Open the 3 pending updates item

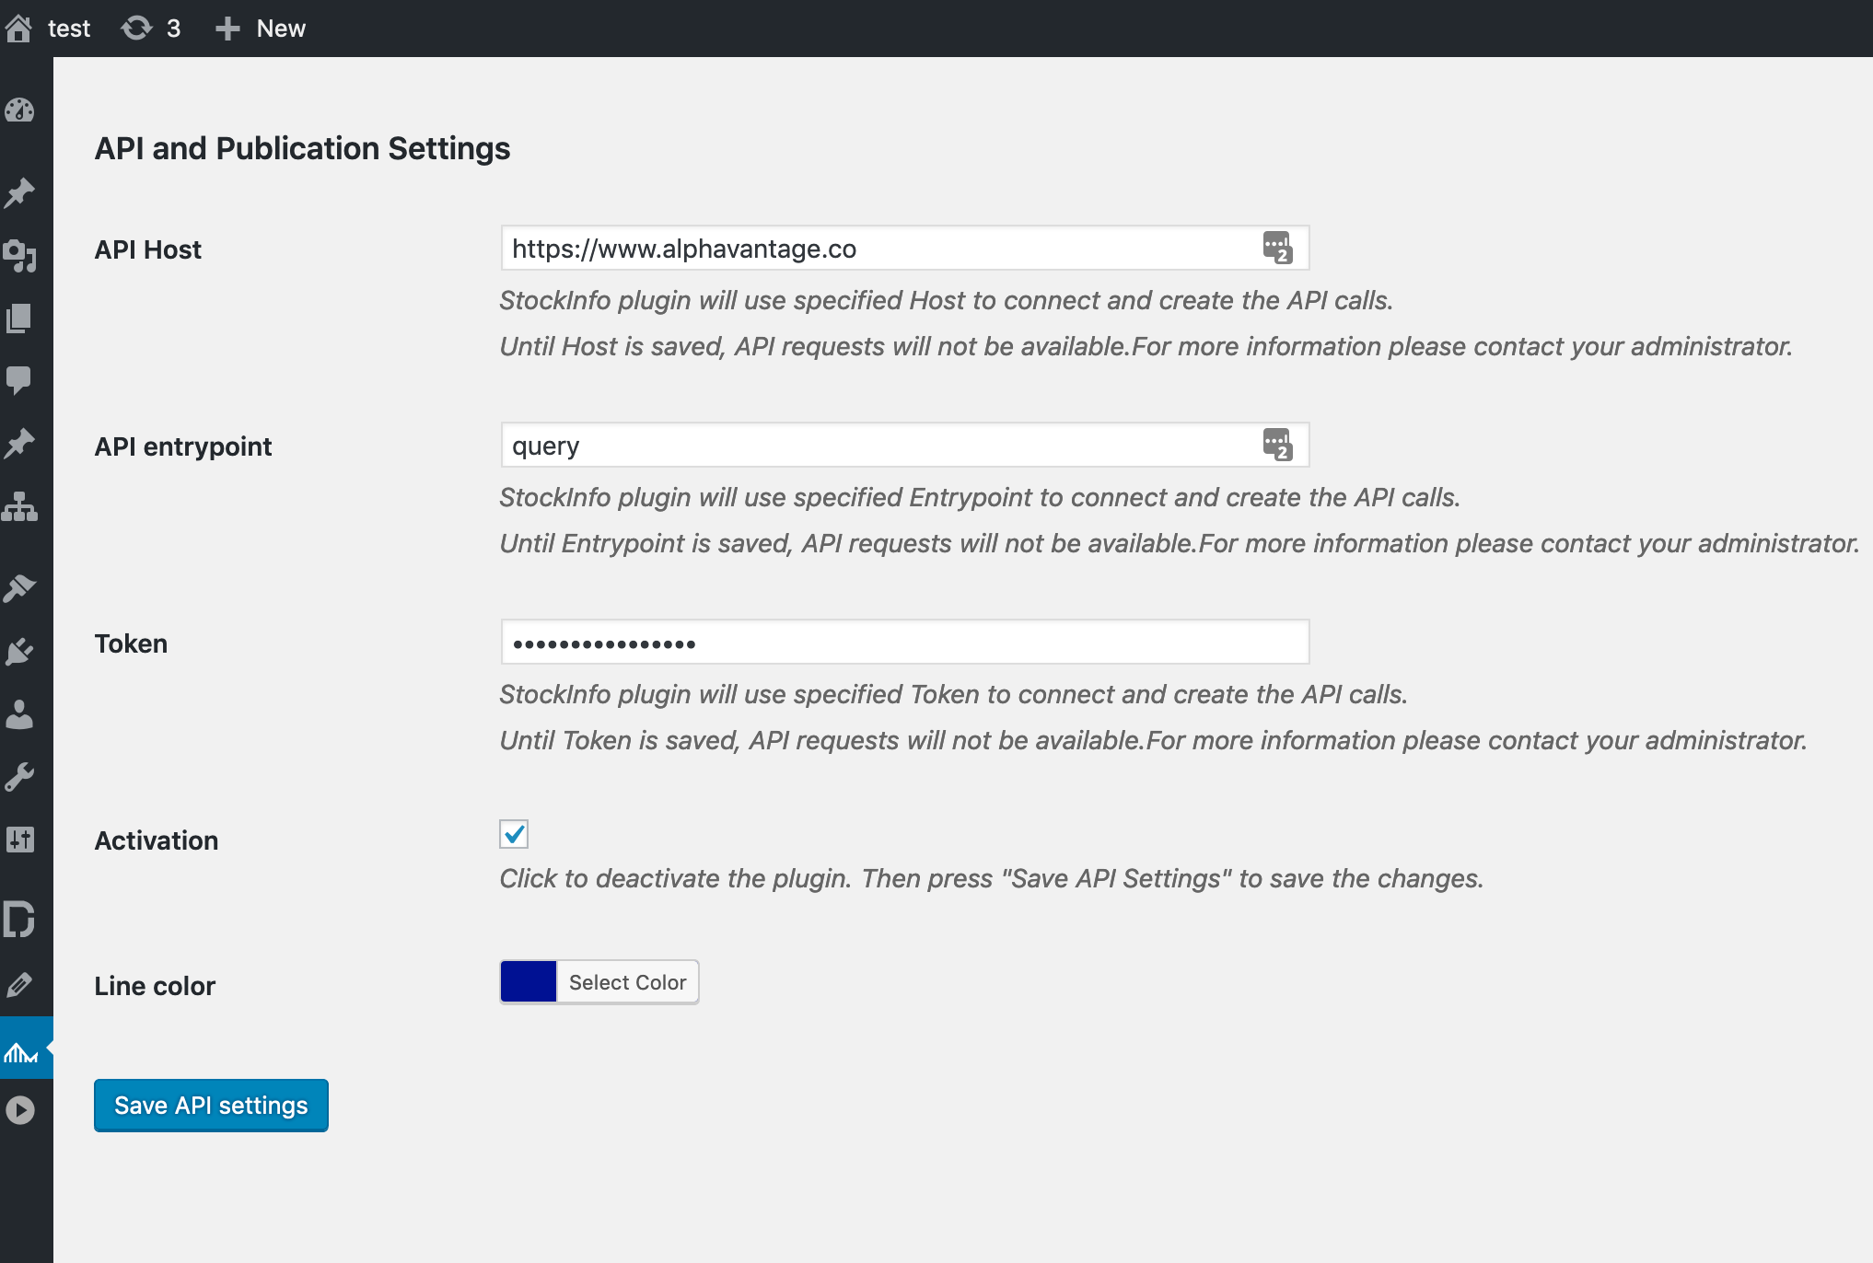click(151, 29)
